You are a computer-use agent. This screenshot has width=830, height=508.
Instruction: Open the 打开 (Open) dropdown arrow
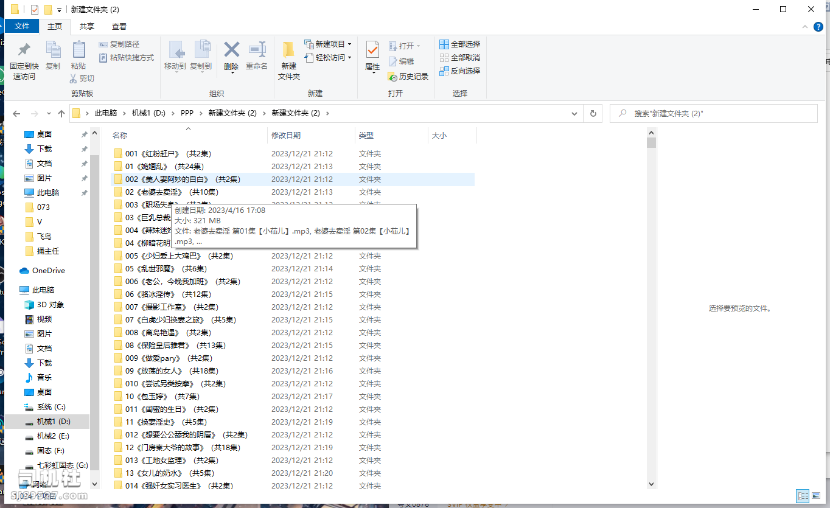(x=419, y=46)
